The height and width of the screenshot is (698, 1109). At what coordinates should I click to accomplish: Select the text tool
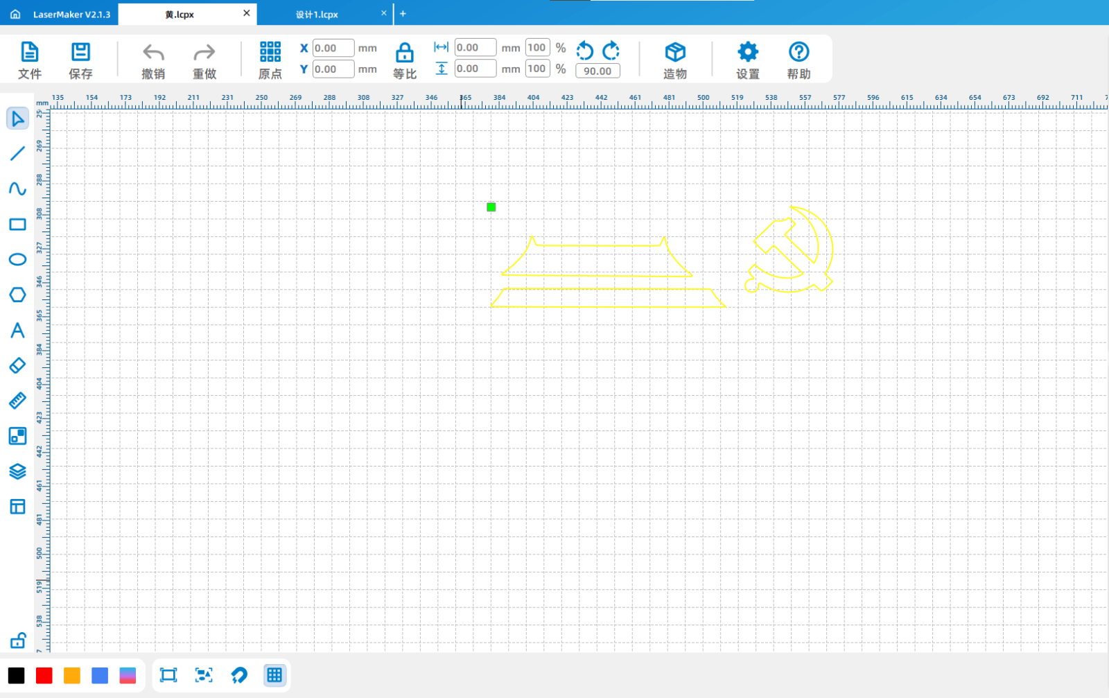tap(17, 330)
